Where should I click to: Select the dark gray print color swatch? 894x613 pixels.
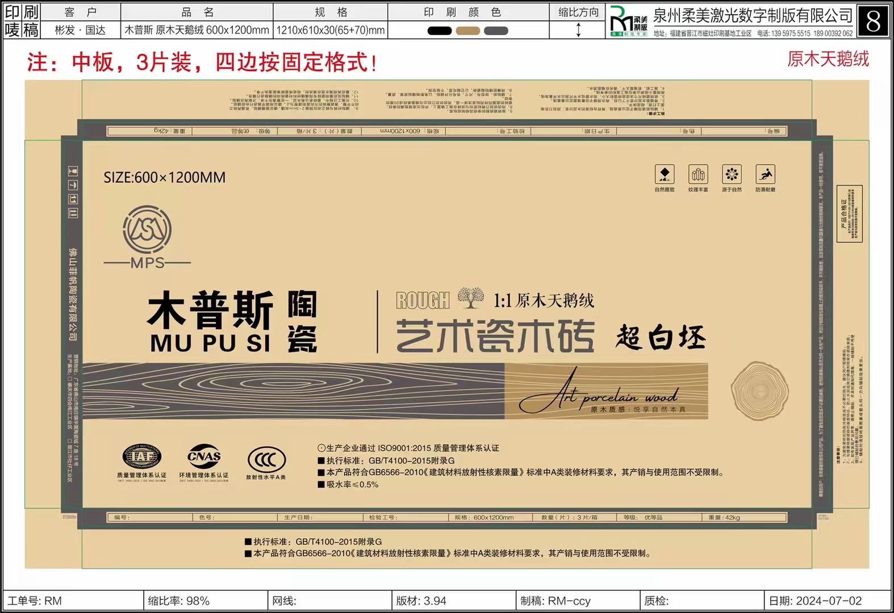[x=496, y=31]
